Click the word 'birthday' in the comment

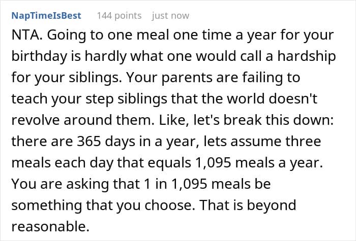[x=40, y=56]
